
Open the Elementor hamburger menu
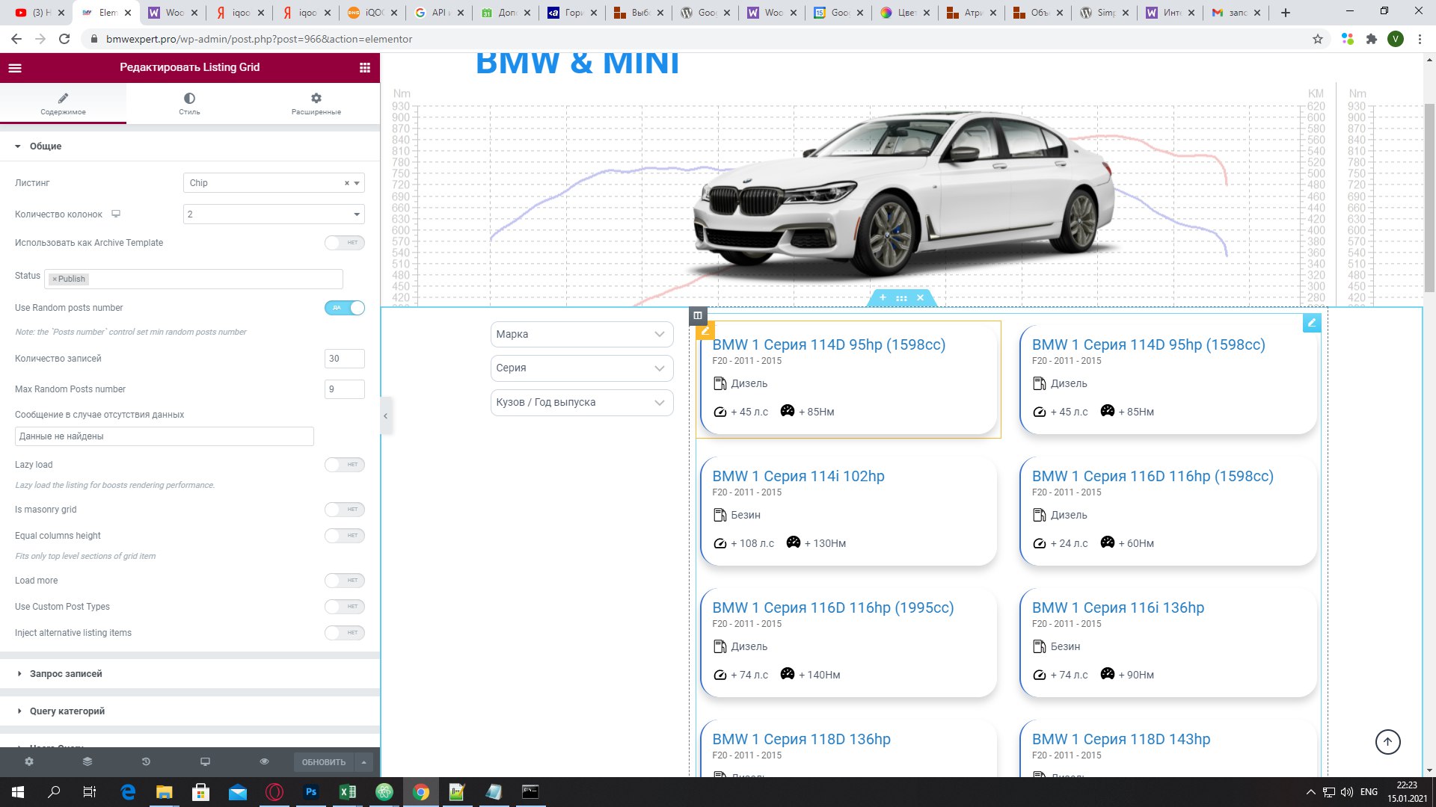(15, 67)
